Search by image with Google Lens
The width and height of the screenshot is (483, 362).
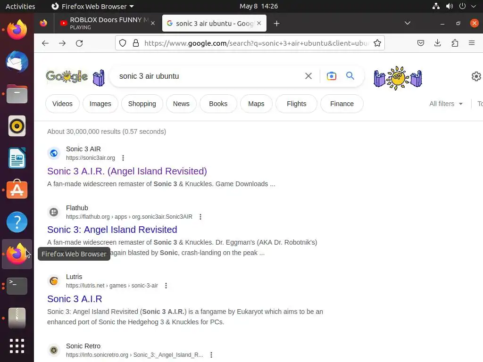click(x=332, y=76)
